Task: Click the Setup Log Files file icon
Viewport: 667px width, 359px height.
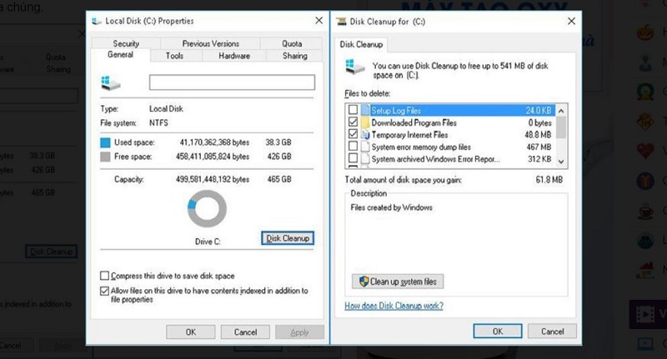Action: click(x=365, y=110)
